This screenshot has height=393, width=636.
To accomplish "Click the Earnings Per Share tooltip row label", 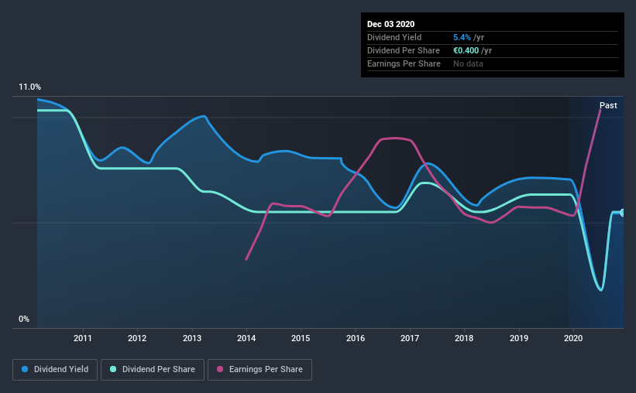I will [x=404, y=63].
